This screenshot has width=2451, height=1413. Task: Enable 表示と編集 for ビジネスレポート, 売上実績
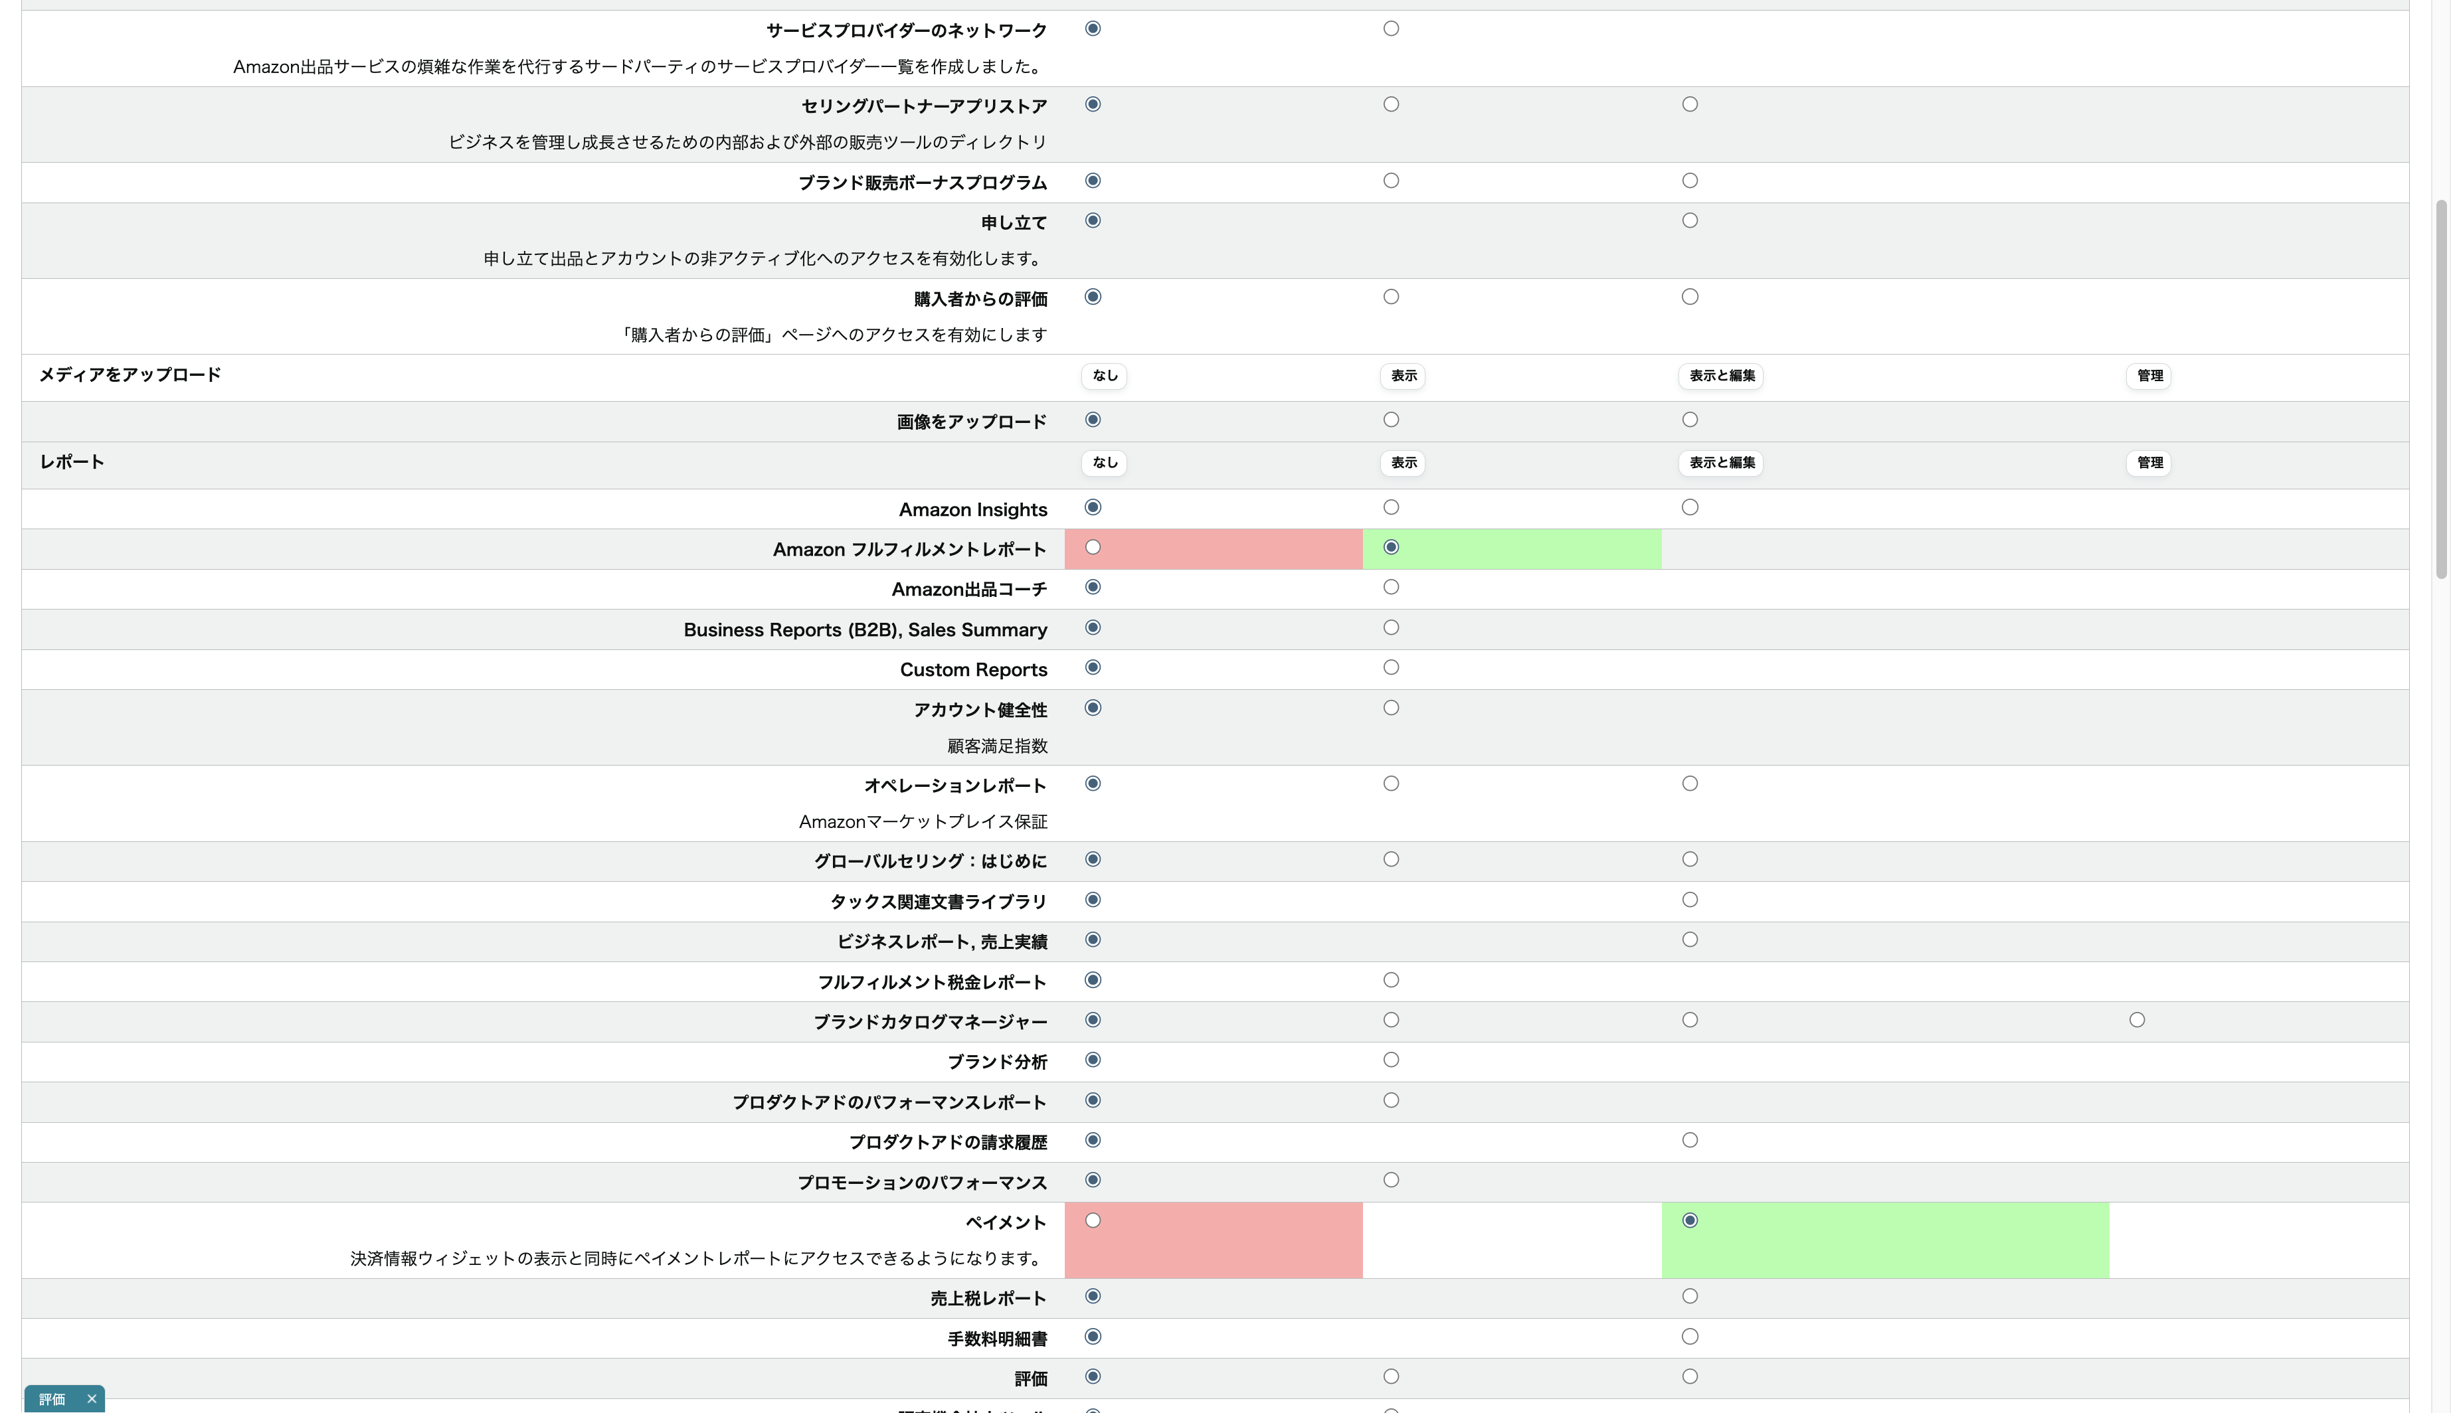click(1690, 940)
